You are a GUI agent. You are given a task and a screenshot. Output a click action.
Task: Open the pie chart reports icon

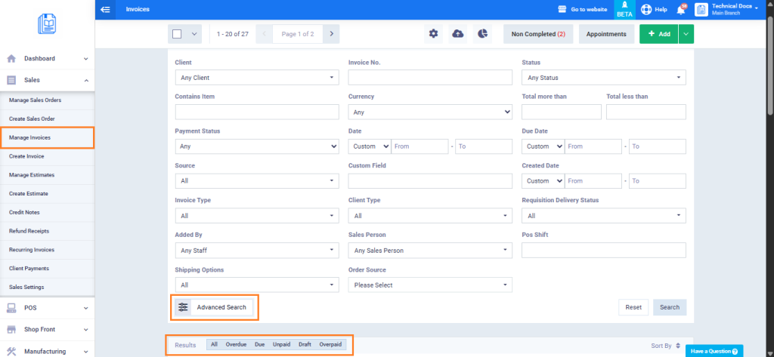coord(483,34)
